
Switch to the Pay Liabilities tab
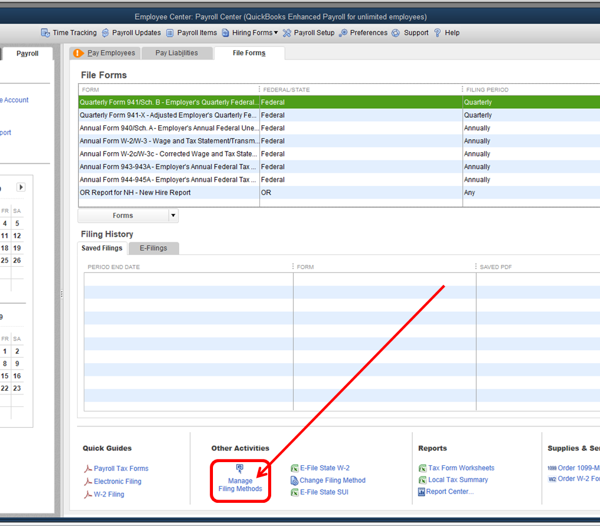coord(176,53)
